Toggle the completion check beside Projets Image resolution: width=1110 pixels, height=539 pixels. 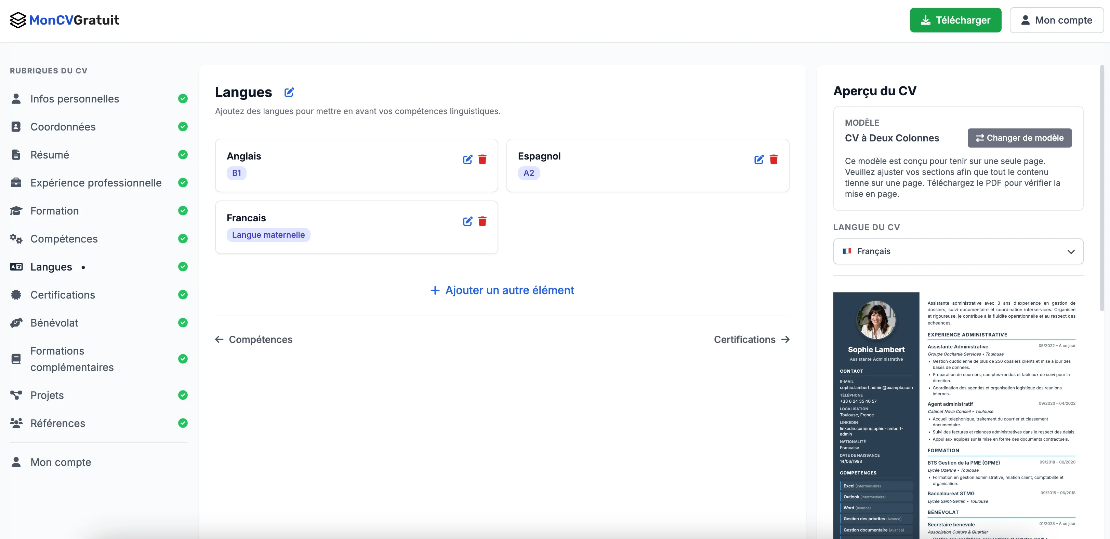pos(183,395)
